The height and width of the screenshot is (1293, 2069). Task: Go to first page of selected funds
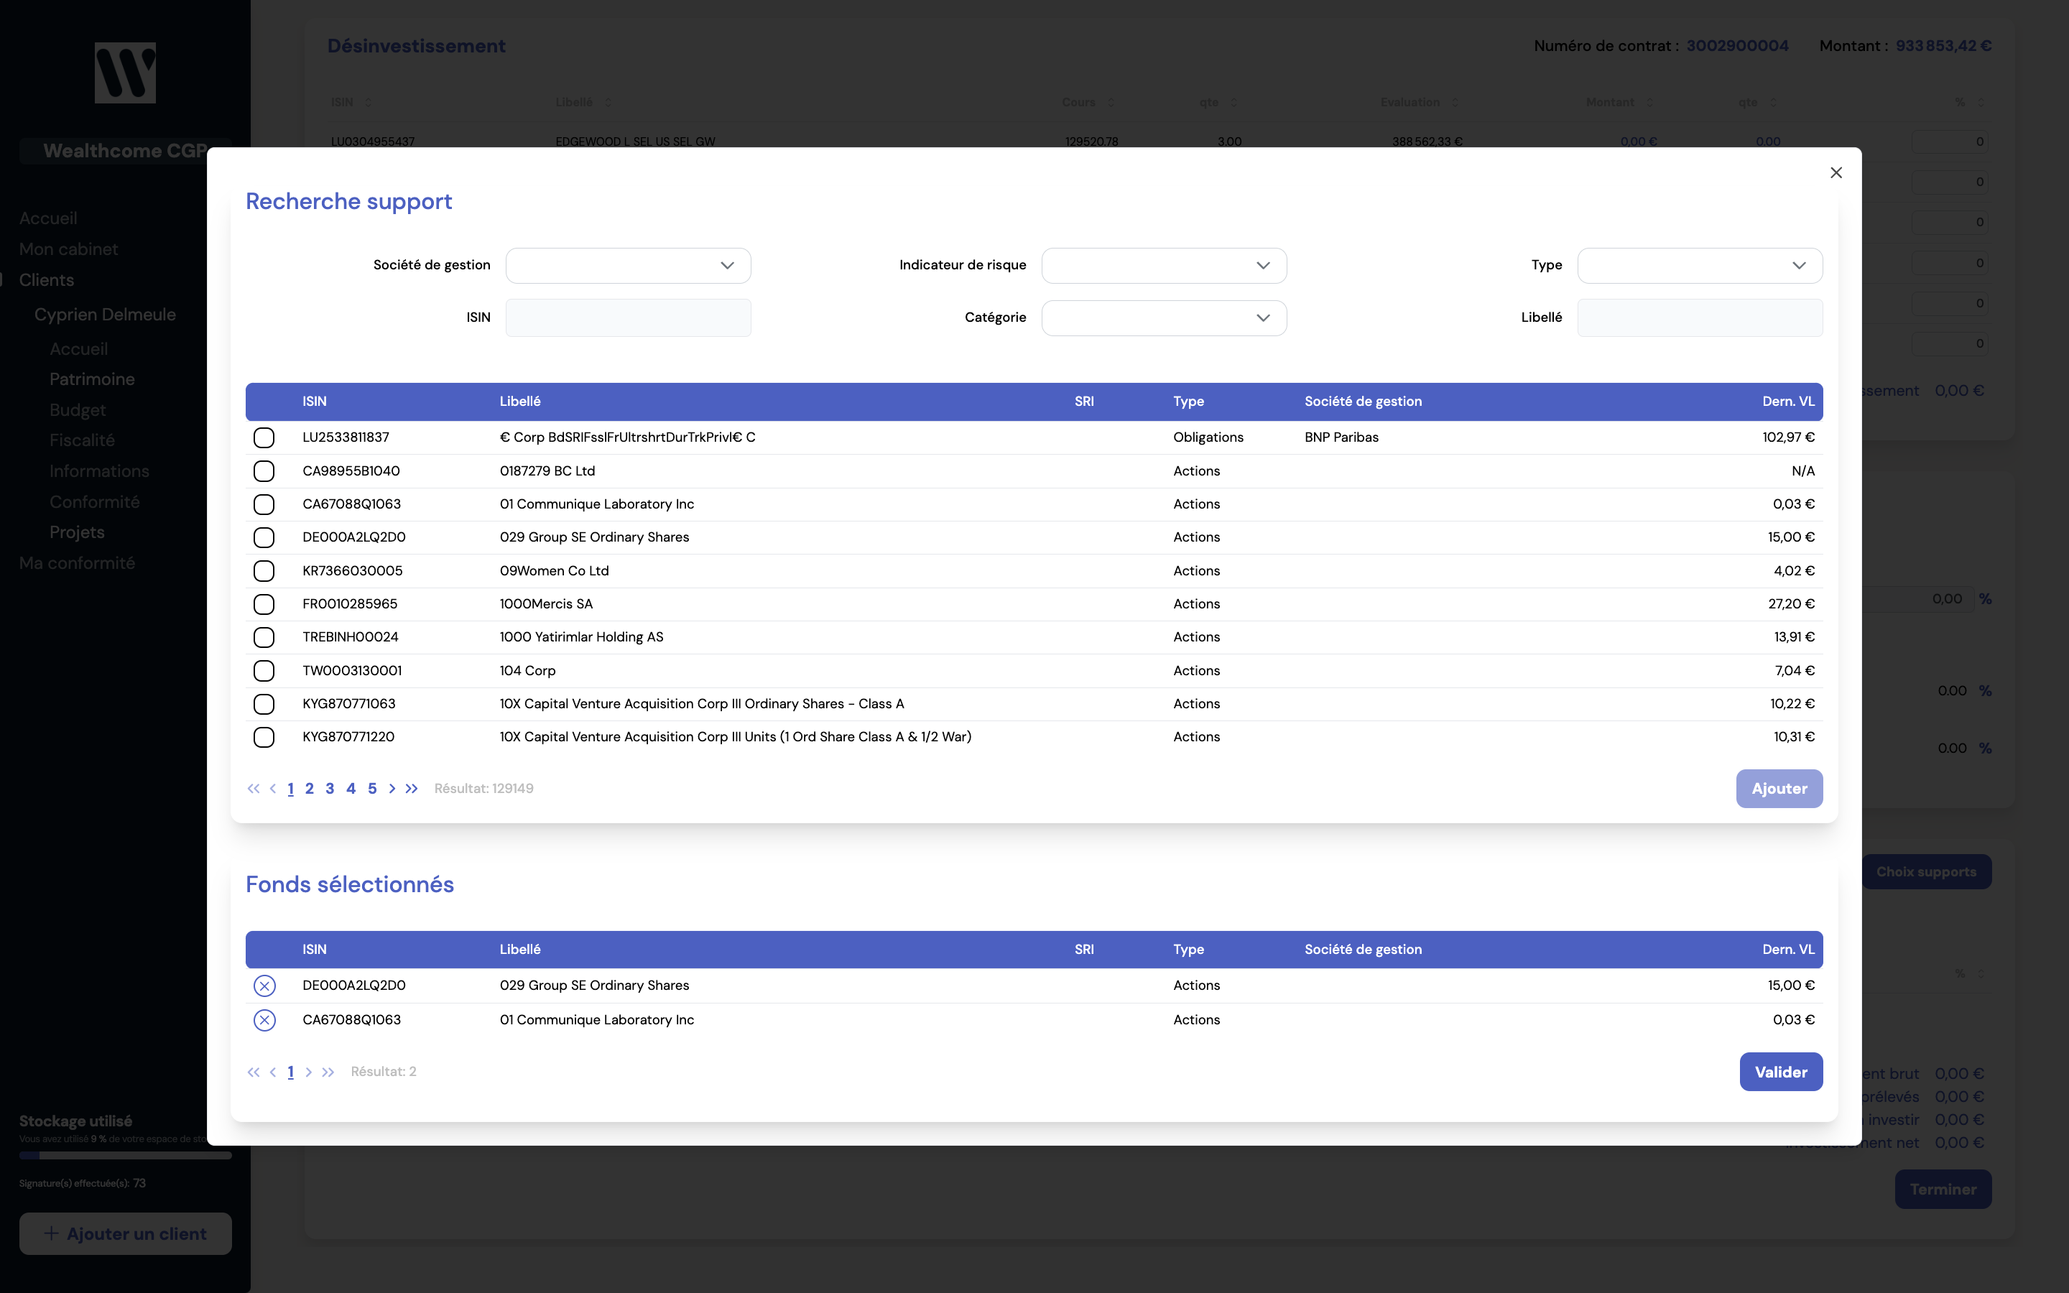coord(253,1072)
